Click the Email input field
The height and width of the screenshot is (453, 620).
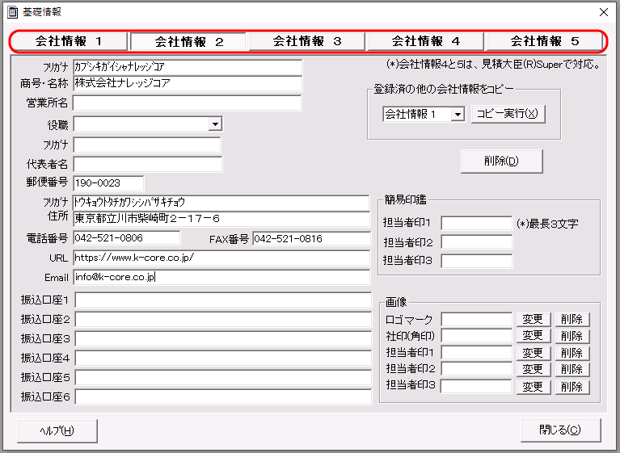(221, 277)
